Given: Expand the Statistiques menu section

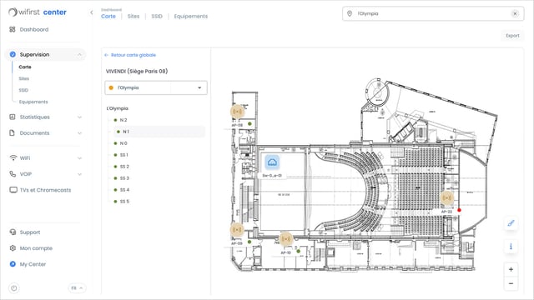Looking at the screenshot, I should click(x=46, y=117).
